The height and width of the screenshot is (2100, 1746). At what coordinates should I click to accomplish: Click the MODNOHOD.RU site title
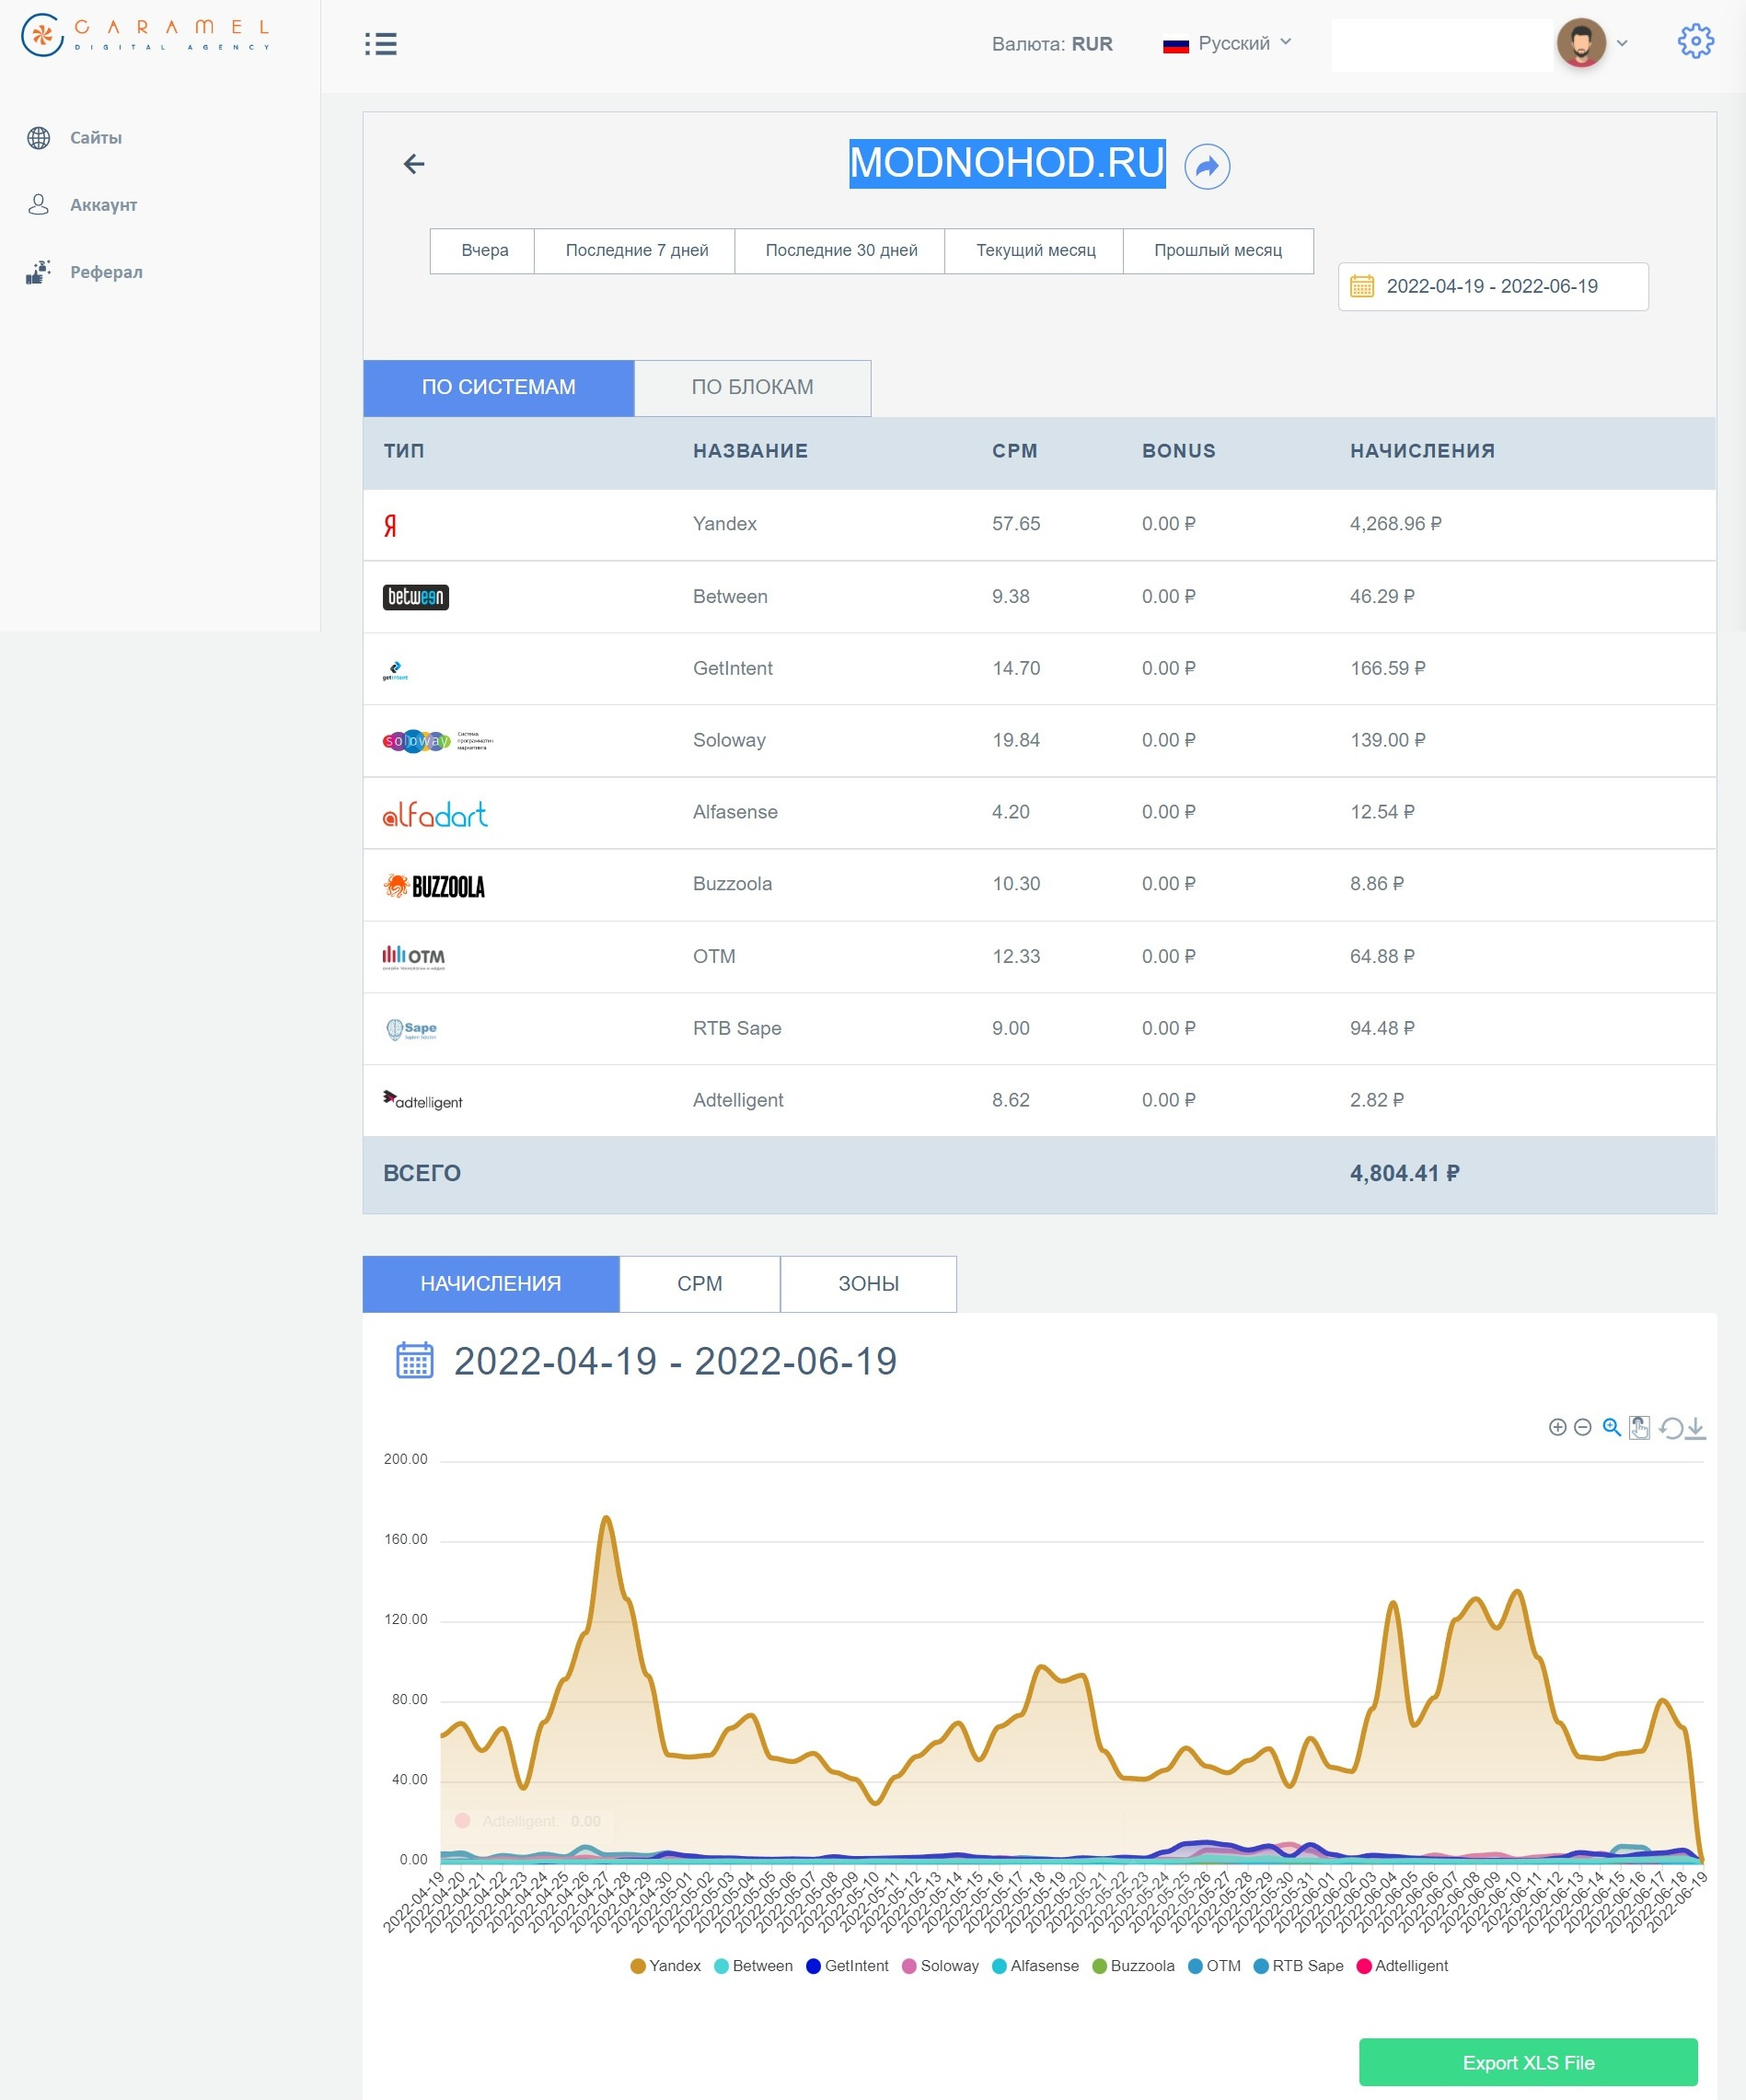[1007, 163]
